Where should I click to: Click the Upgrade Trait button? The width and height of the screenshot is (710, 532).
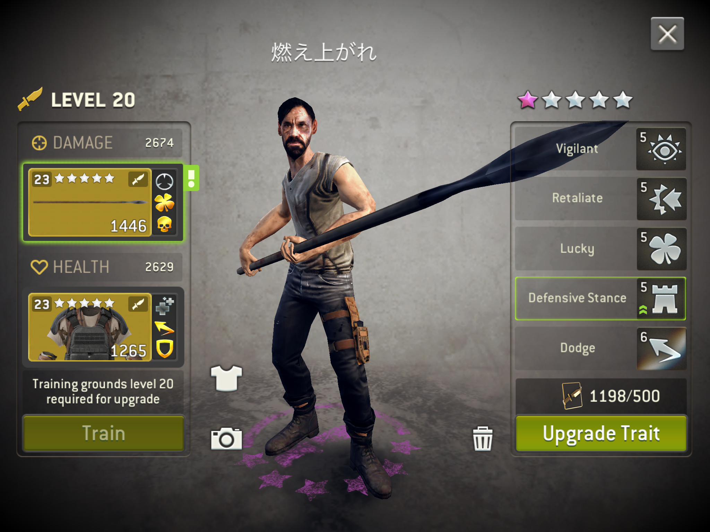[601, 433]
